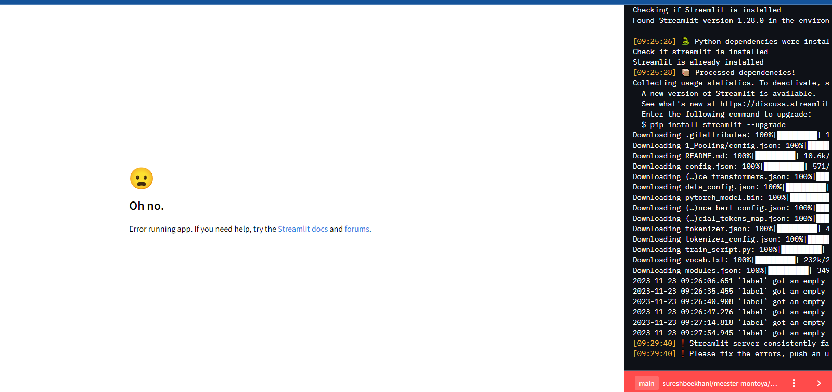Image resolution: width=832 pixels, height=392 pixels.
Task: Click the 'cial_tokens_map.json' download log line
Action: point(731,218)
